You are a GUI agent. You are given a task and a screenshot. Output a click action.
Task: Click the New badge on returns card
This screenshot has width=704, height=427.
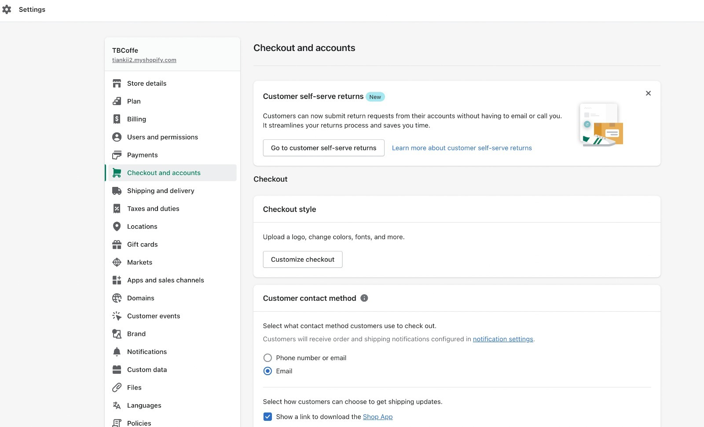(x=375, y=97)
